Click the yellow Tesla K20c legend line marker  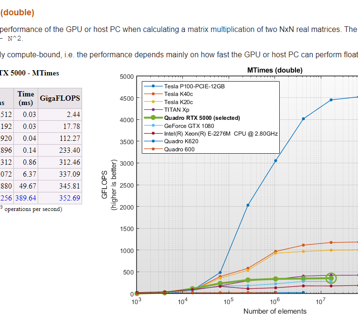tap(153, 102)
